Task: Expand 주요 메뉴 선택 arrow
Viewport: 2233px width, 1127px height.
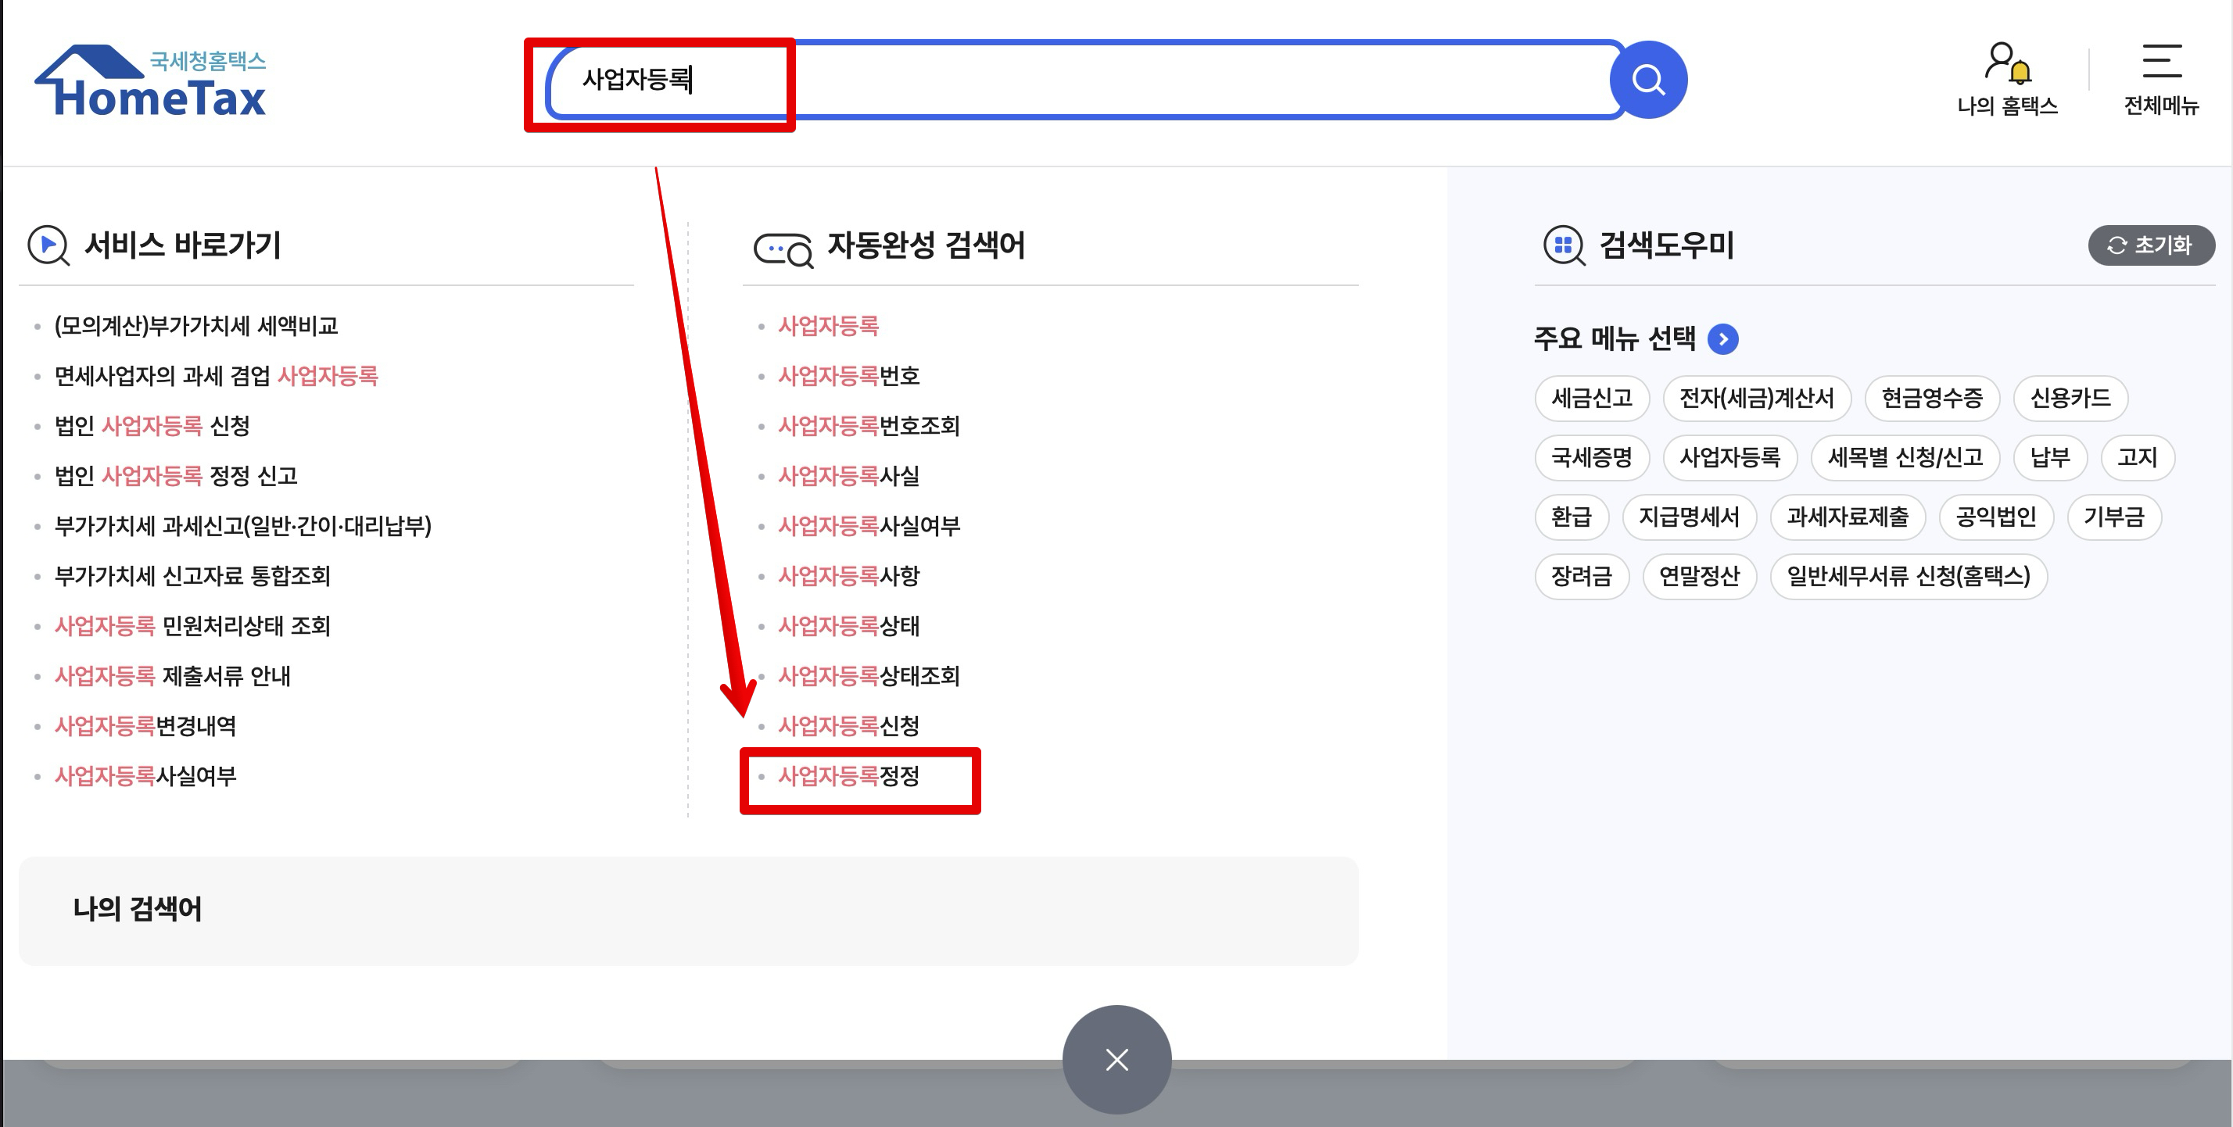Action: (x=1722, y=338)
